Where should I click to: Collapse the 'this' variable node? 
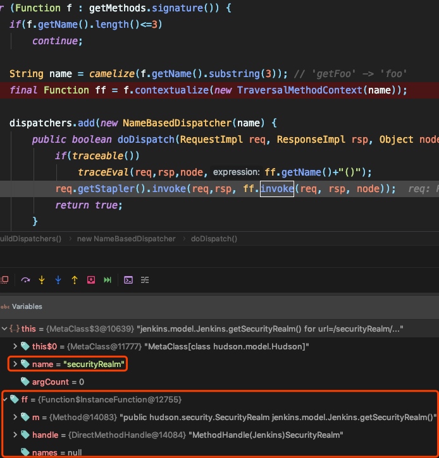(5, 329)
